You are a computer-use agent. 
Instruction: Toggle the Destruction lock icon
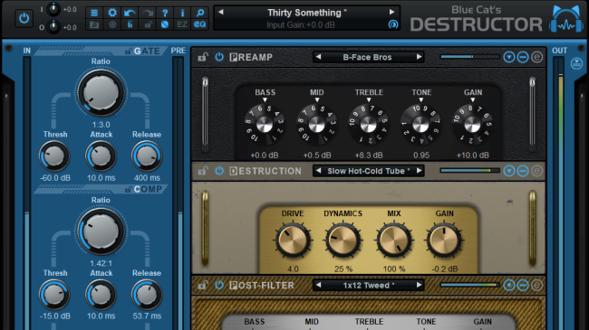[203, 172]
